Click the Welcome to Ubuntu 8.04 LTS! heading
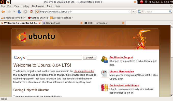The image size is (173, 101). 42,65
